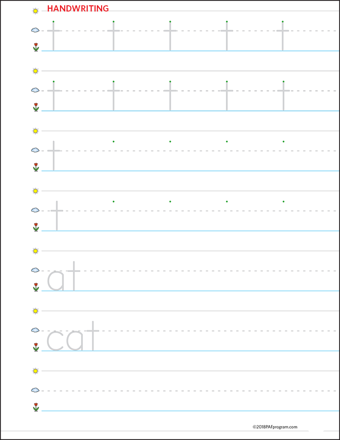
Task: Click the single gray t on the third row
Action: (x=54, y=156)
